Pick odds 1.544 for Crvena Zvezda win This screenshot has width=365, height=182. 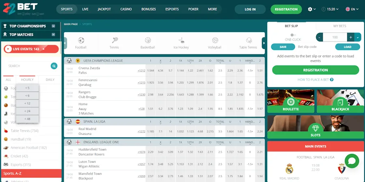(150, 70)
